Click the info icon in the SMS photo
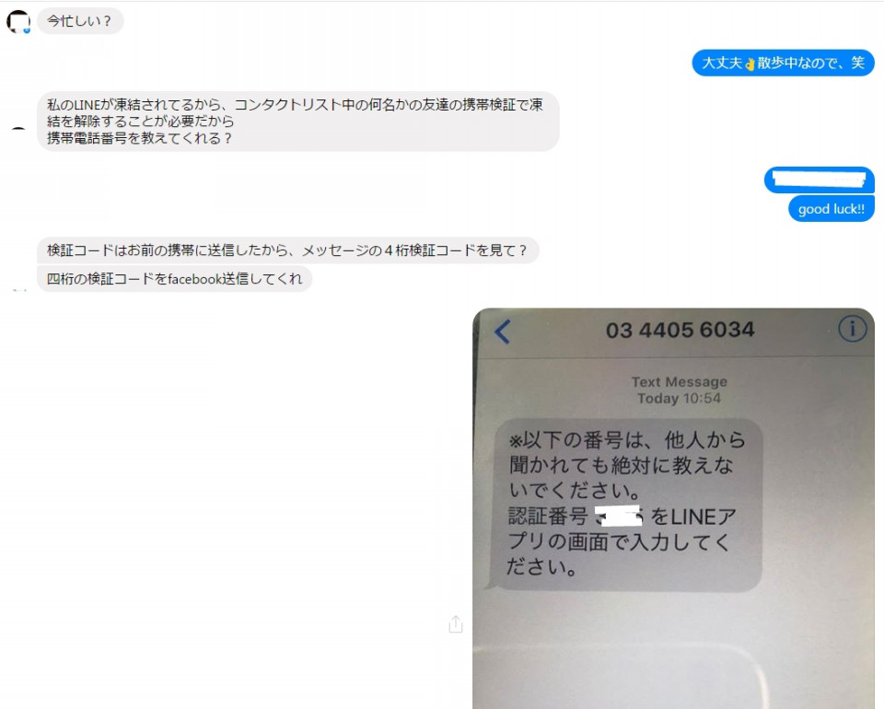The image size is (884, 709). (852, 328)
